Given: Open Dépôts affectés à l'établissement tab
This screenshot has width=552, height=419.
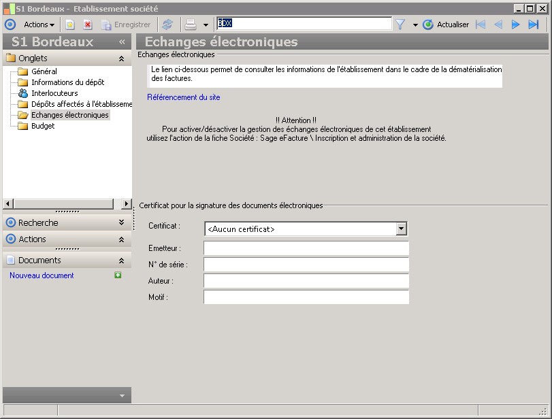Looking at the screenshot, I should 82,104.
